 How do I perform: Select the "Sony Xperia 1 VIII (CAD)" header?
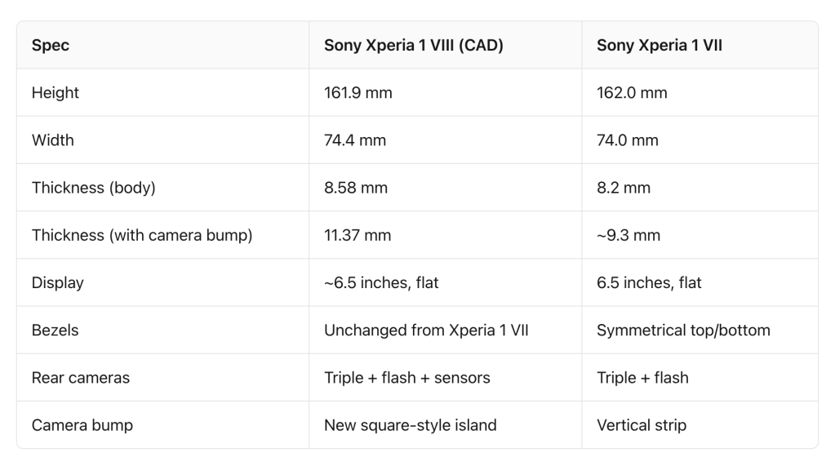[x=413, y=46]
